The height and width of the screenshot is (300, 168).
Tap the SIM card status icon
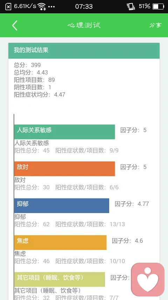coord(8,7)
